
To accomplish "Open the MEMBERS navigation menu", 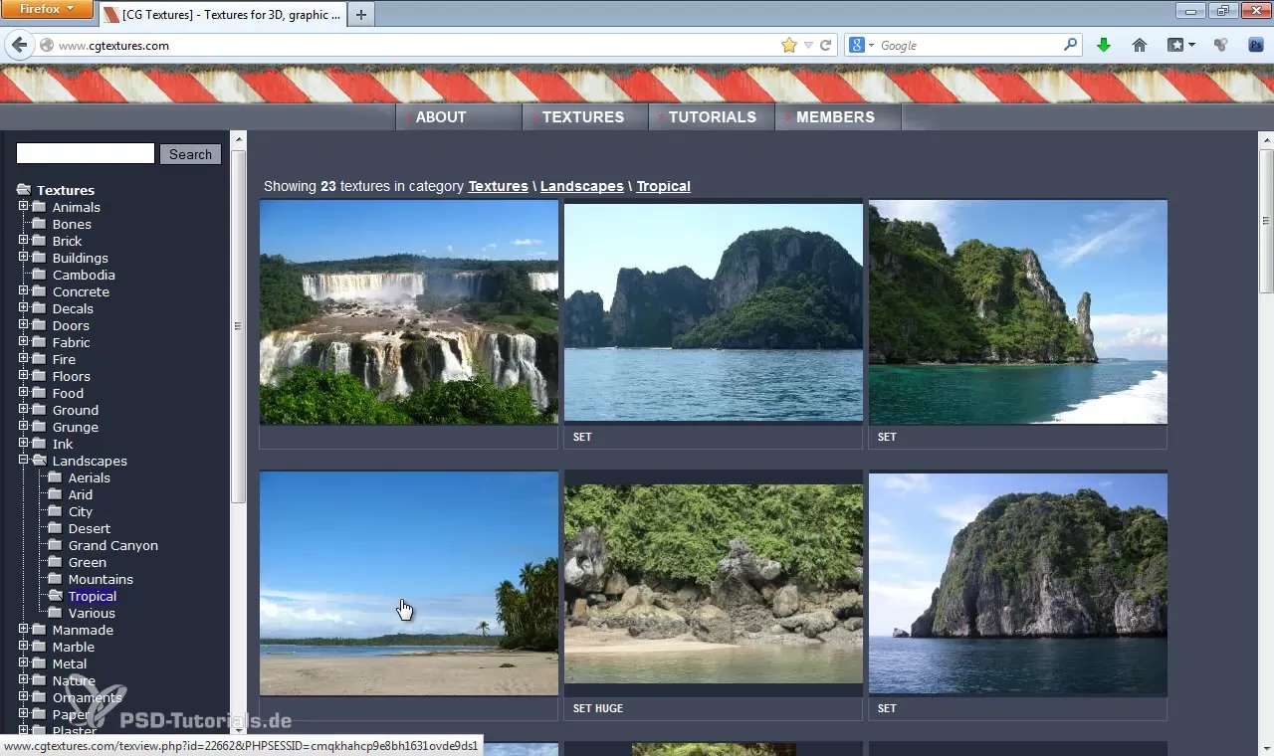I will point(837,116).
